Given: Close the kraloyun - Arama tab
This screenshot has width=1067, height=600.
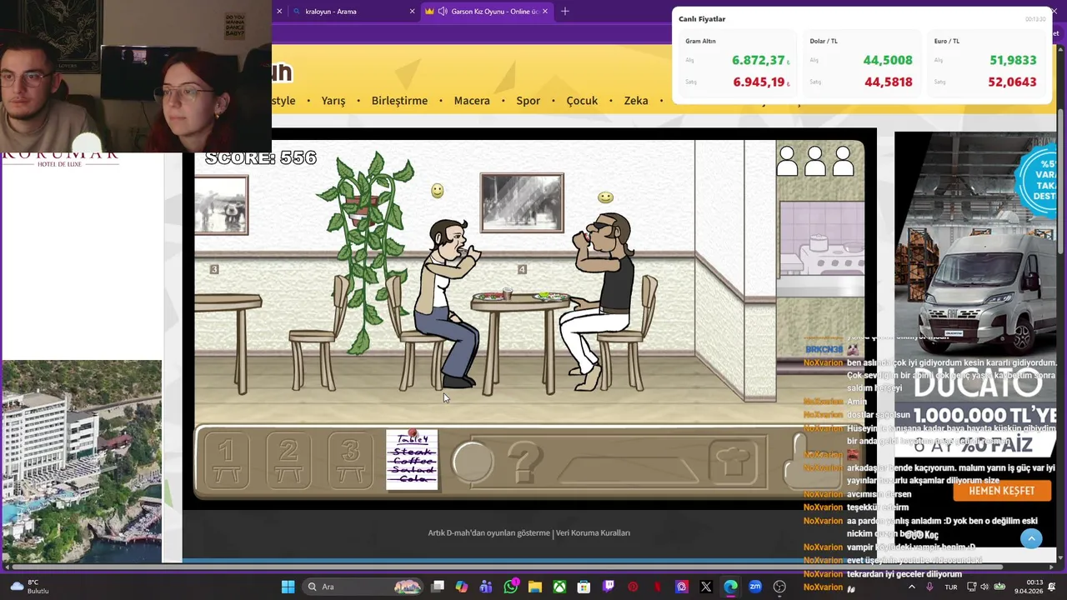Looking at the screenshot, I should click(412, 12).
